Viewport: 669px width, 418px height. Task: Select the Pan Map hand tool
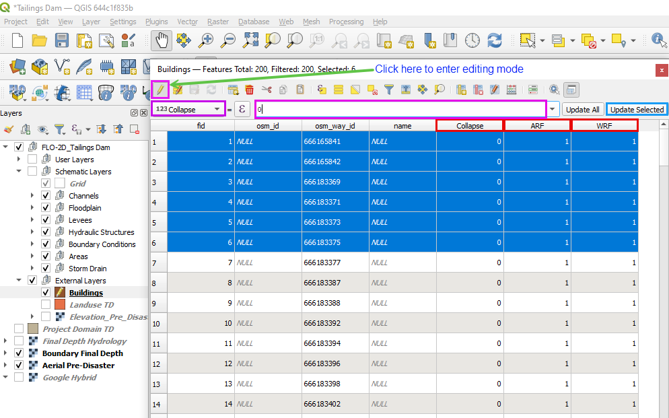coord(160,40)
